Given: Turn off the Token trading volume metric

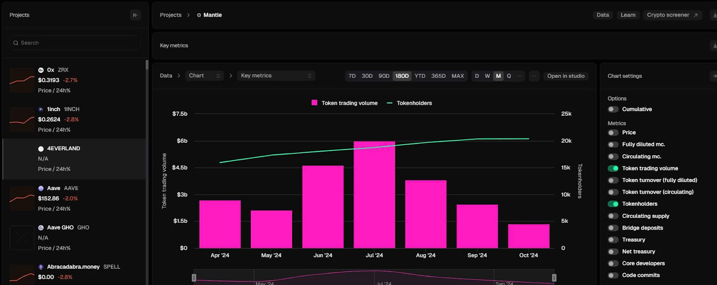Looking at the screenshot, I should (x=613, y=168).
